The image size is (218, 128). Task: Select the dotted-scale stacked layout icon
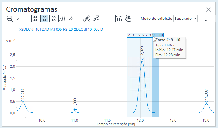tap(53, 19)
